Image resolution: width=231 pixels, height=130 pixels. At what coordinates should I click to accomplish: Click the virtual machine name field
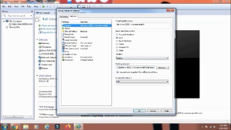click(142, 25)
